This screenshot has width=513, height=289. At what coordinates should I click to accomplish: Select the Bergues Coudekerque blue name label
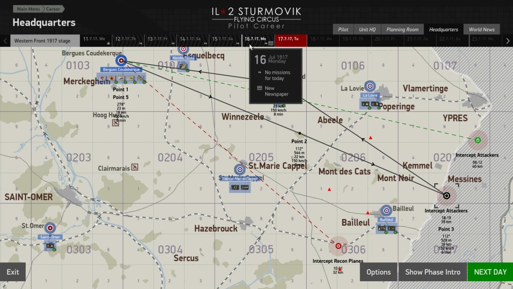click(121, 69)
